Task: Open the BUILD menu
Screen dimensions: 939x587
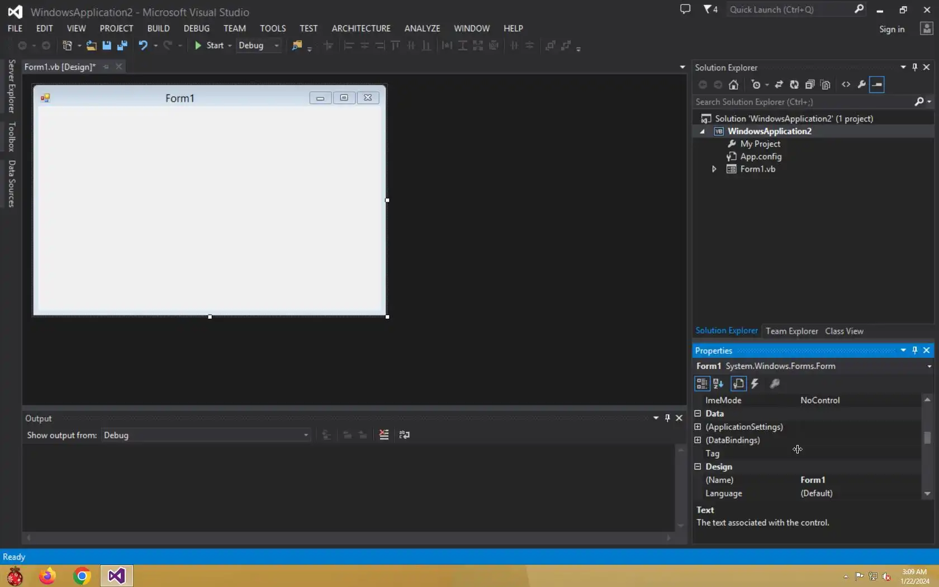Action: 158,29
